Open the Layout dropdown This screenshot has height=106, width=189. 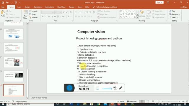pos(33,11)
